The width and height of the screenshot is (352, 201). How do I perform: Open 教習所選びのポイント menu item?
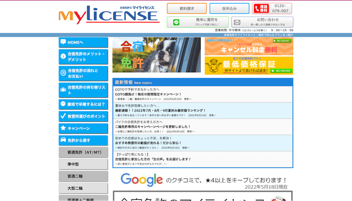point(83,116)
